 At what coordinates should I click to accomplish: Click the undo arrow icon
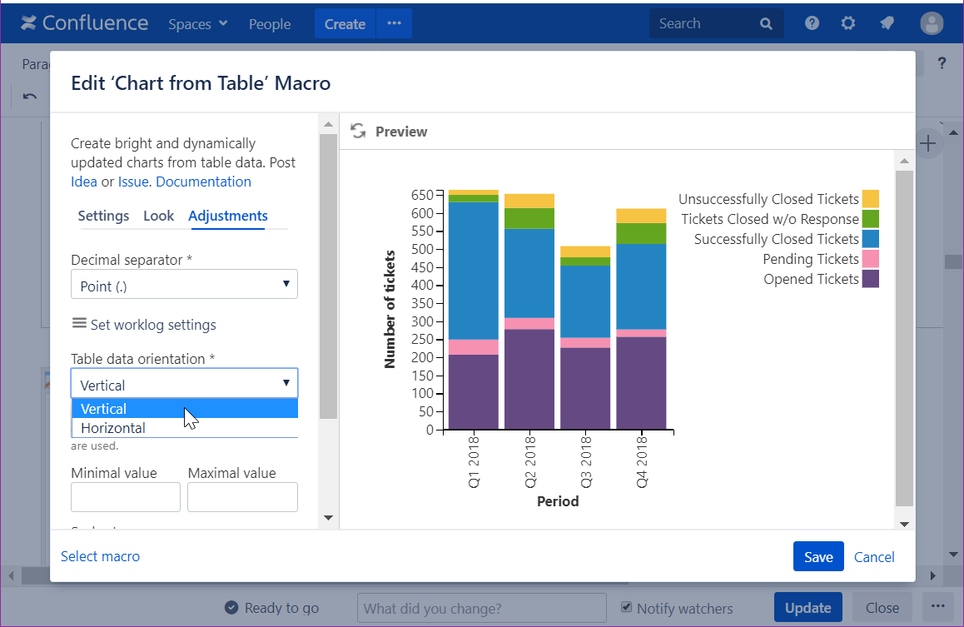click(30, 97)
